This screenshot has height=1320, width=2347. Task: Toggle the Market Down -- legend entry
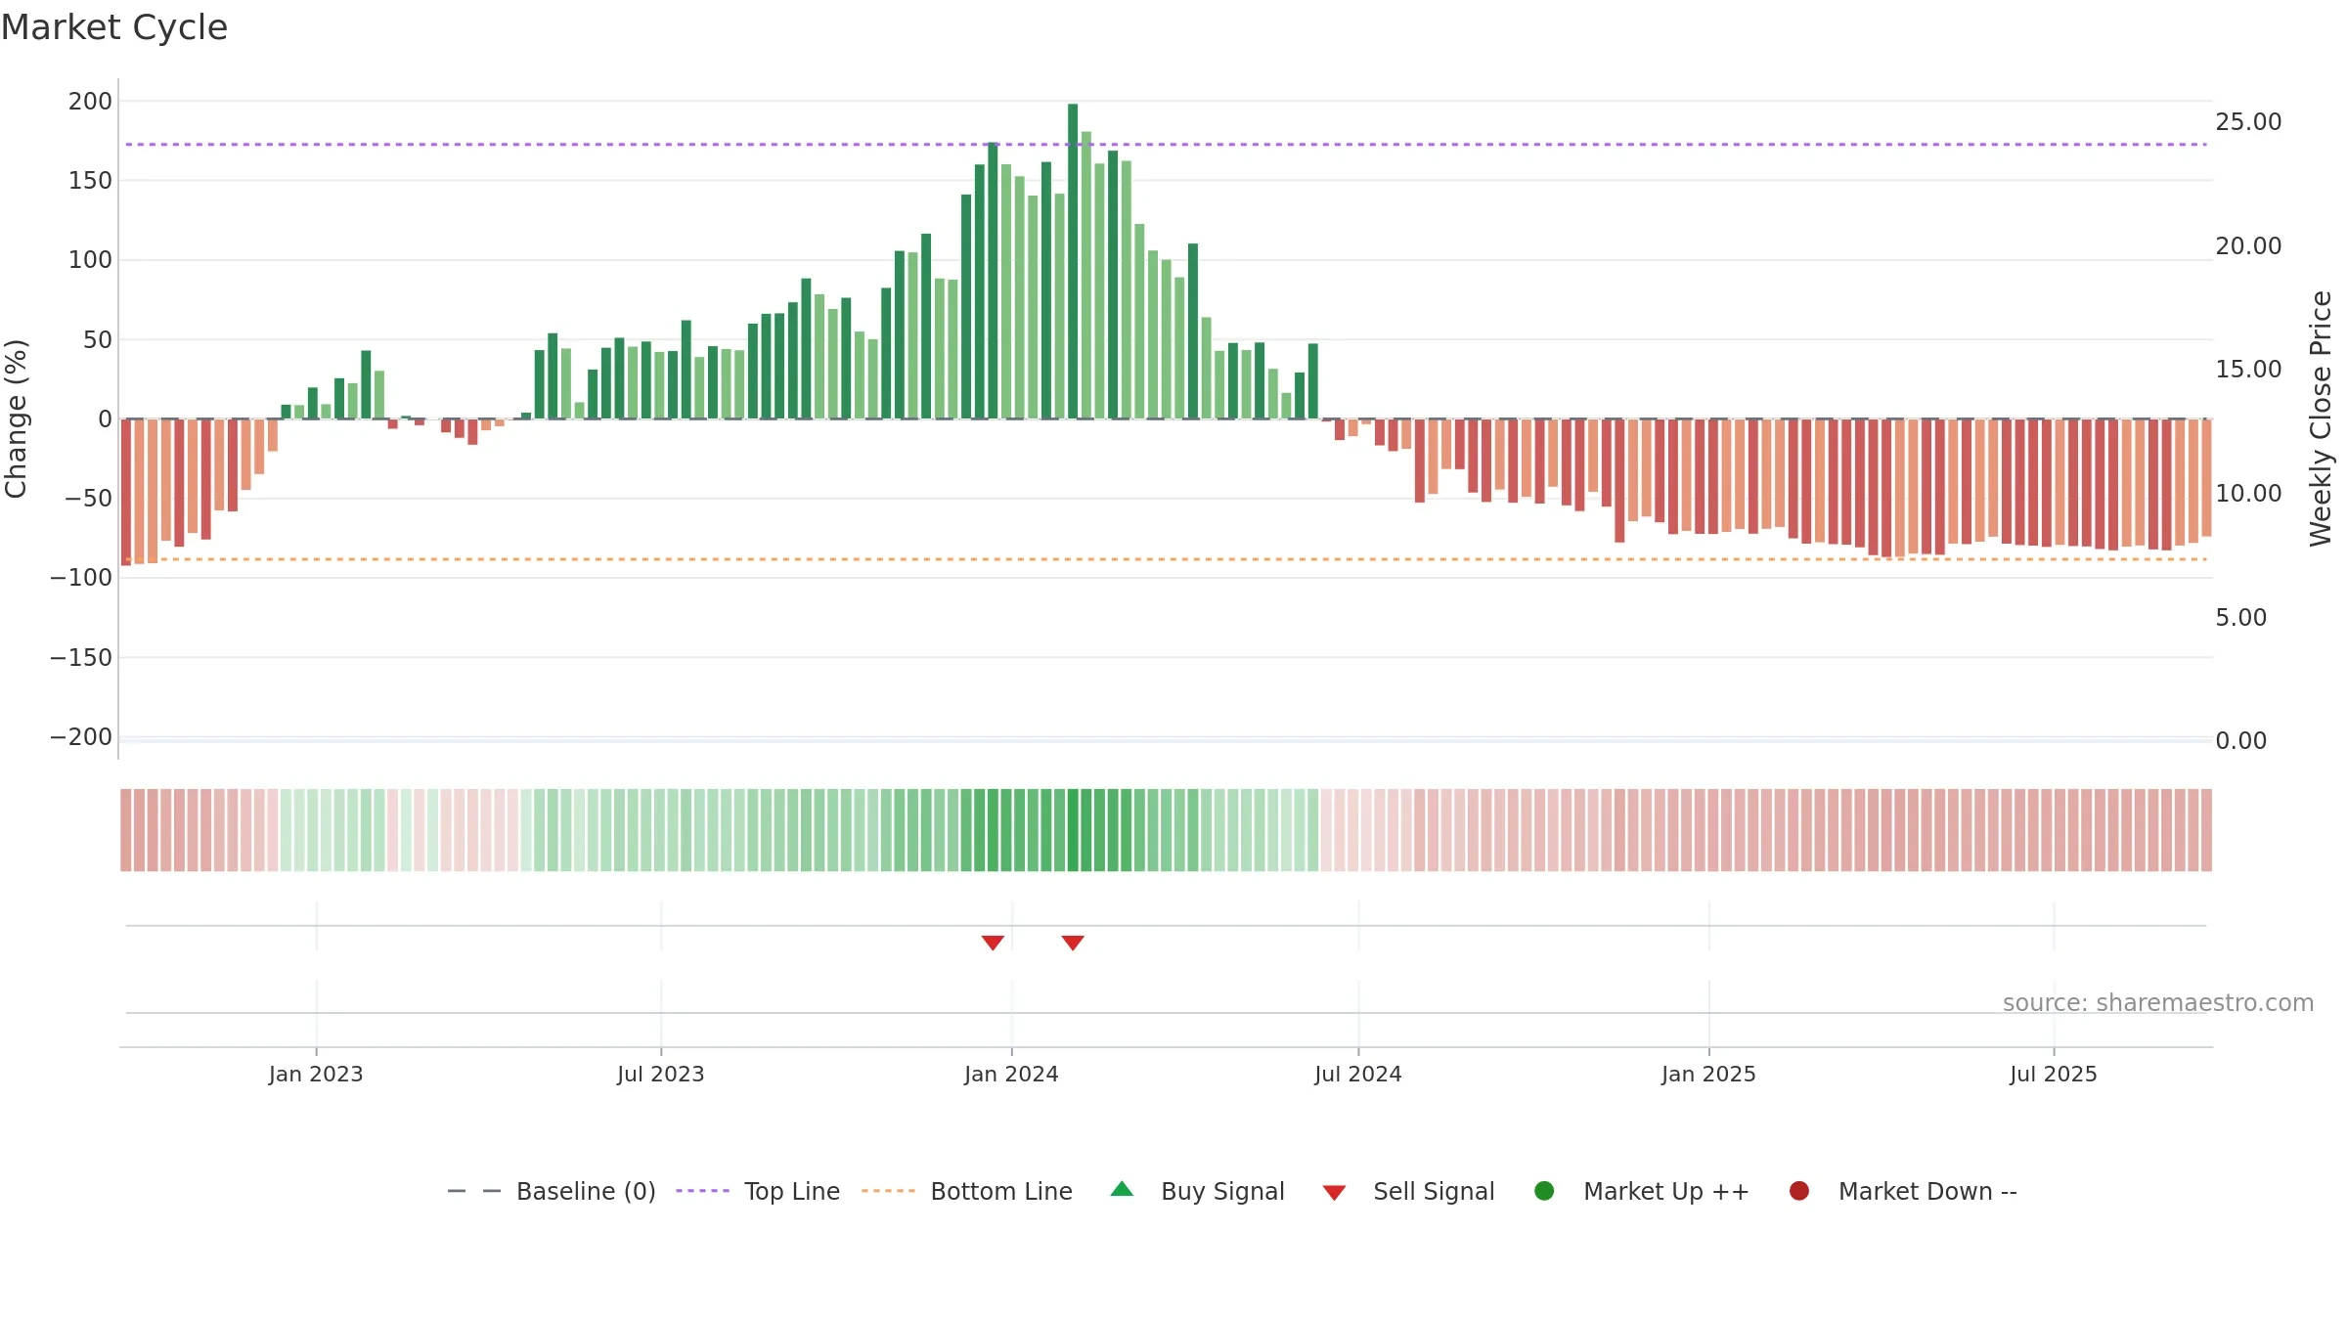tap(1903, 1191)
